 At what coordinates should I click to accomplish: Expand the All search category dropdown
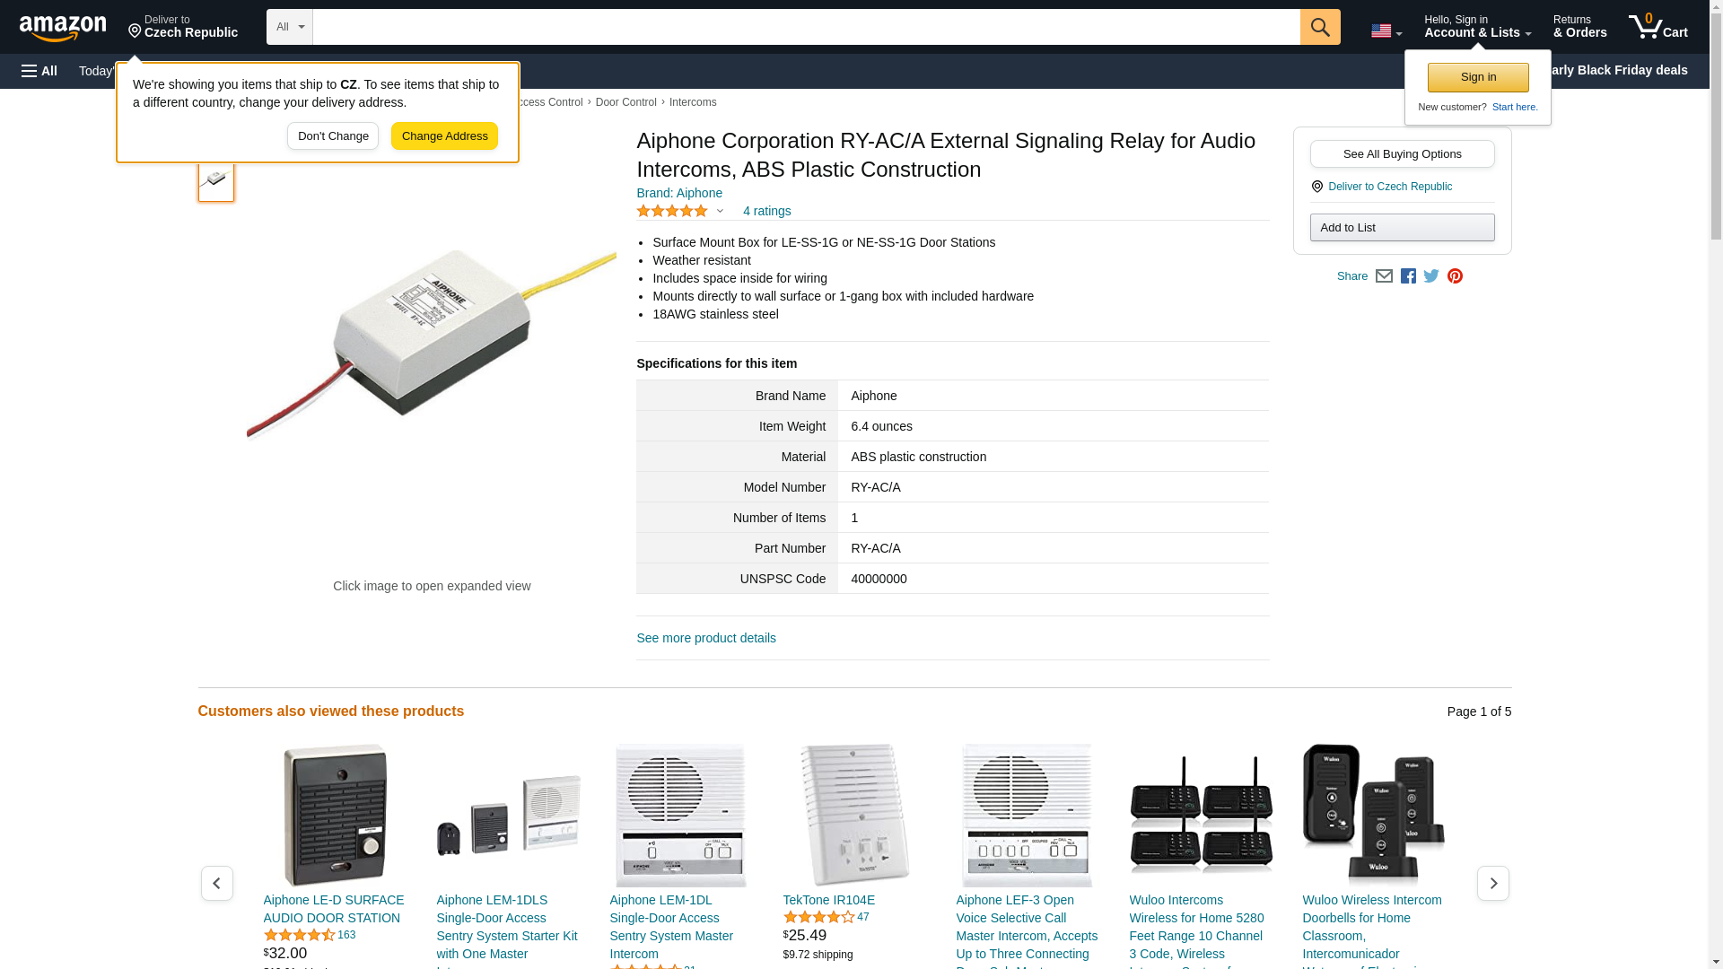click(289, 27)
